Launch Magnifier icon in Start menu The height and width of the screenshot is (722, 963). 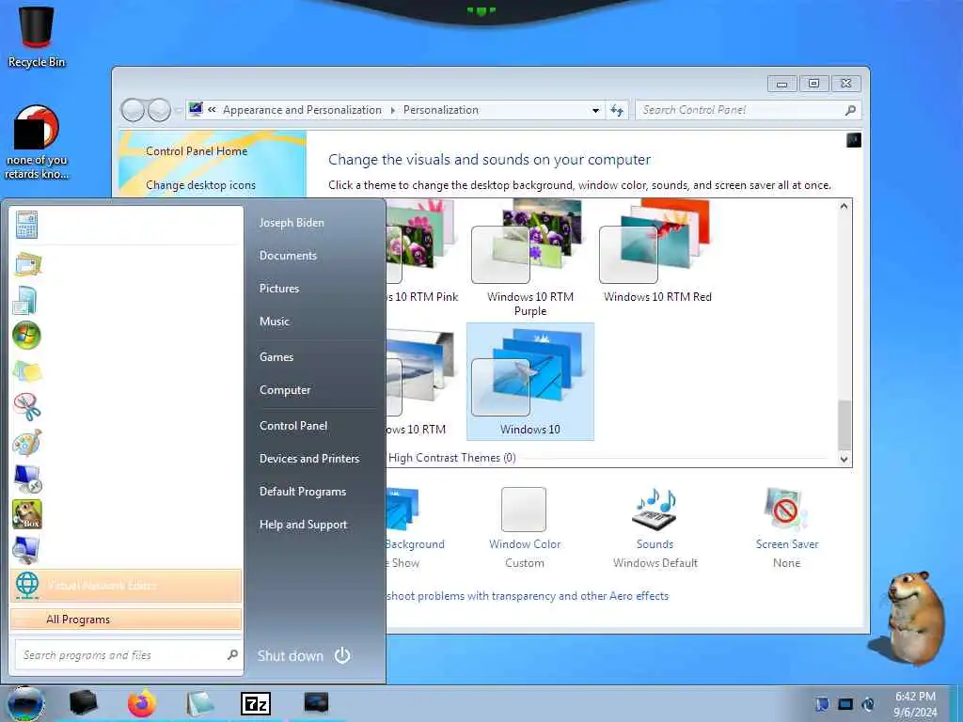(x=26, y=550)
